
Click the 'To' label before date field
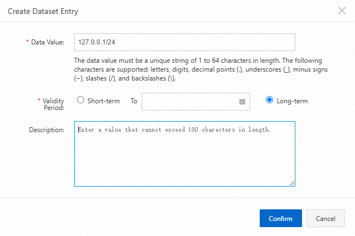pyautogui.click(x=134, y=101)
